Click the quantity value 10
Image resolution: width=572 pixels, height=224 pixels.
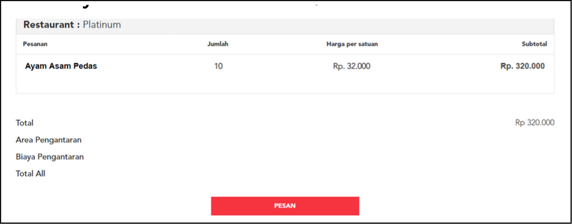point(218,67)
